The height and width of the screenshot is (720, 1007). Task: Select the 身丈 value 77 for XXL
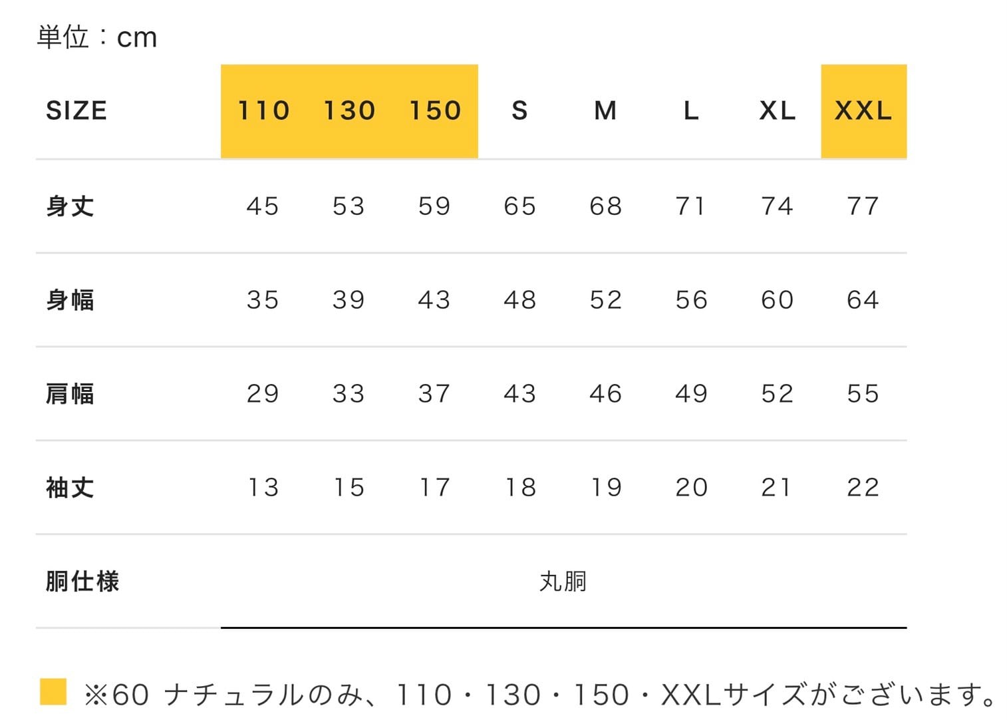click(863, 206)
